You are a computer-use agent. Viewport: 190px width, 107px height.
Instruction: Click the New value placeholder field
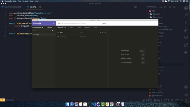click(x=89, y=37)
